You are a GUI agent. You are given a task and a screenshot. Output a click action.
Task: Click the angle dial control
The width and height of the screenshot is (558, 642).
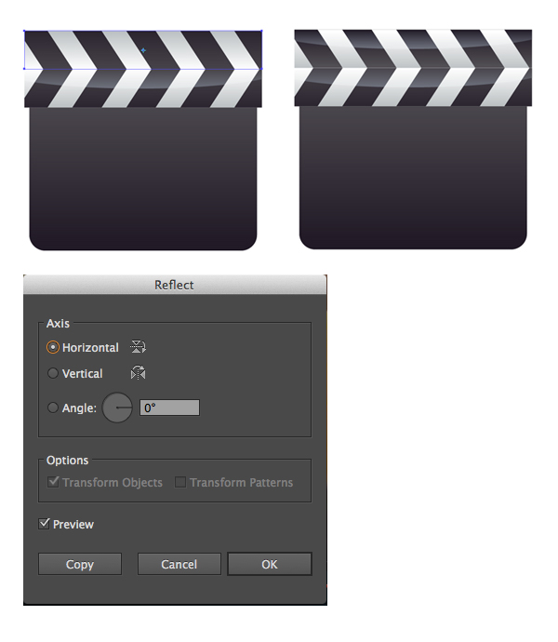tap(117, 408)
